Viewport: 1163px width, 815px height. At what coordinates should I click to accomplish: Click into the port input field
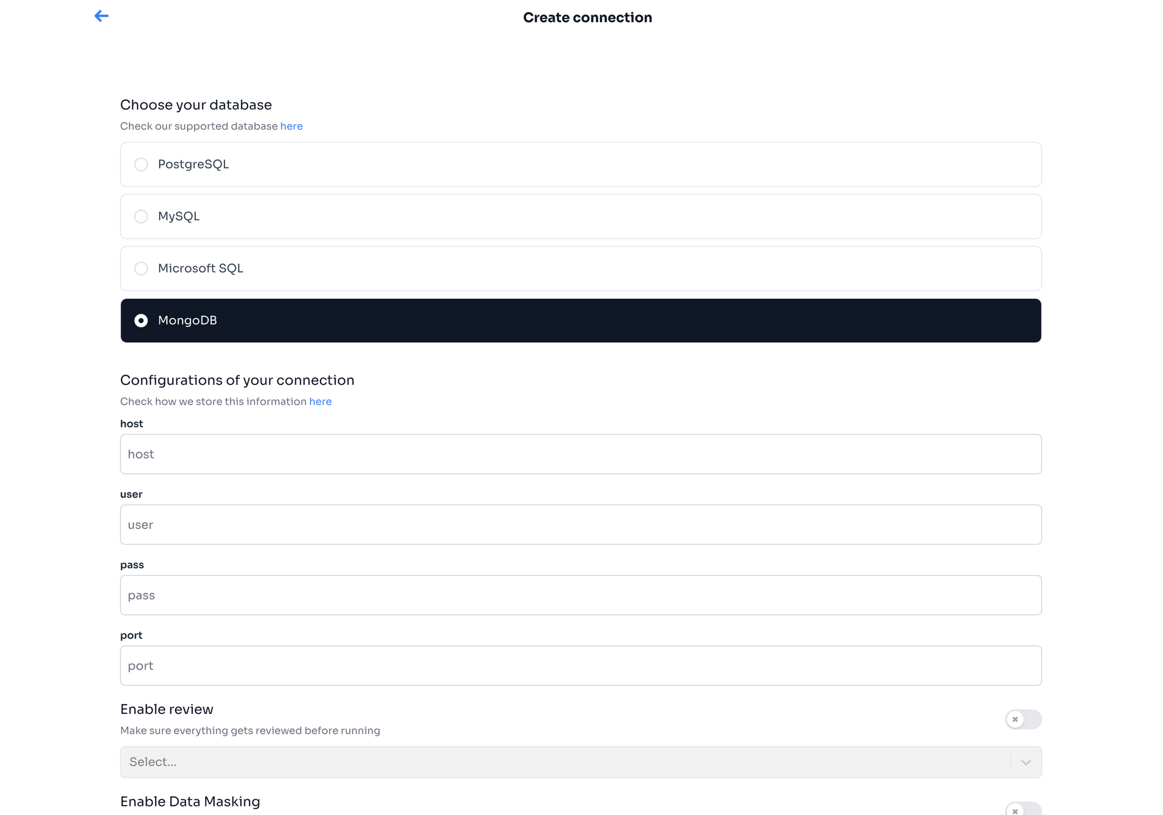coord(580,666)
